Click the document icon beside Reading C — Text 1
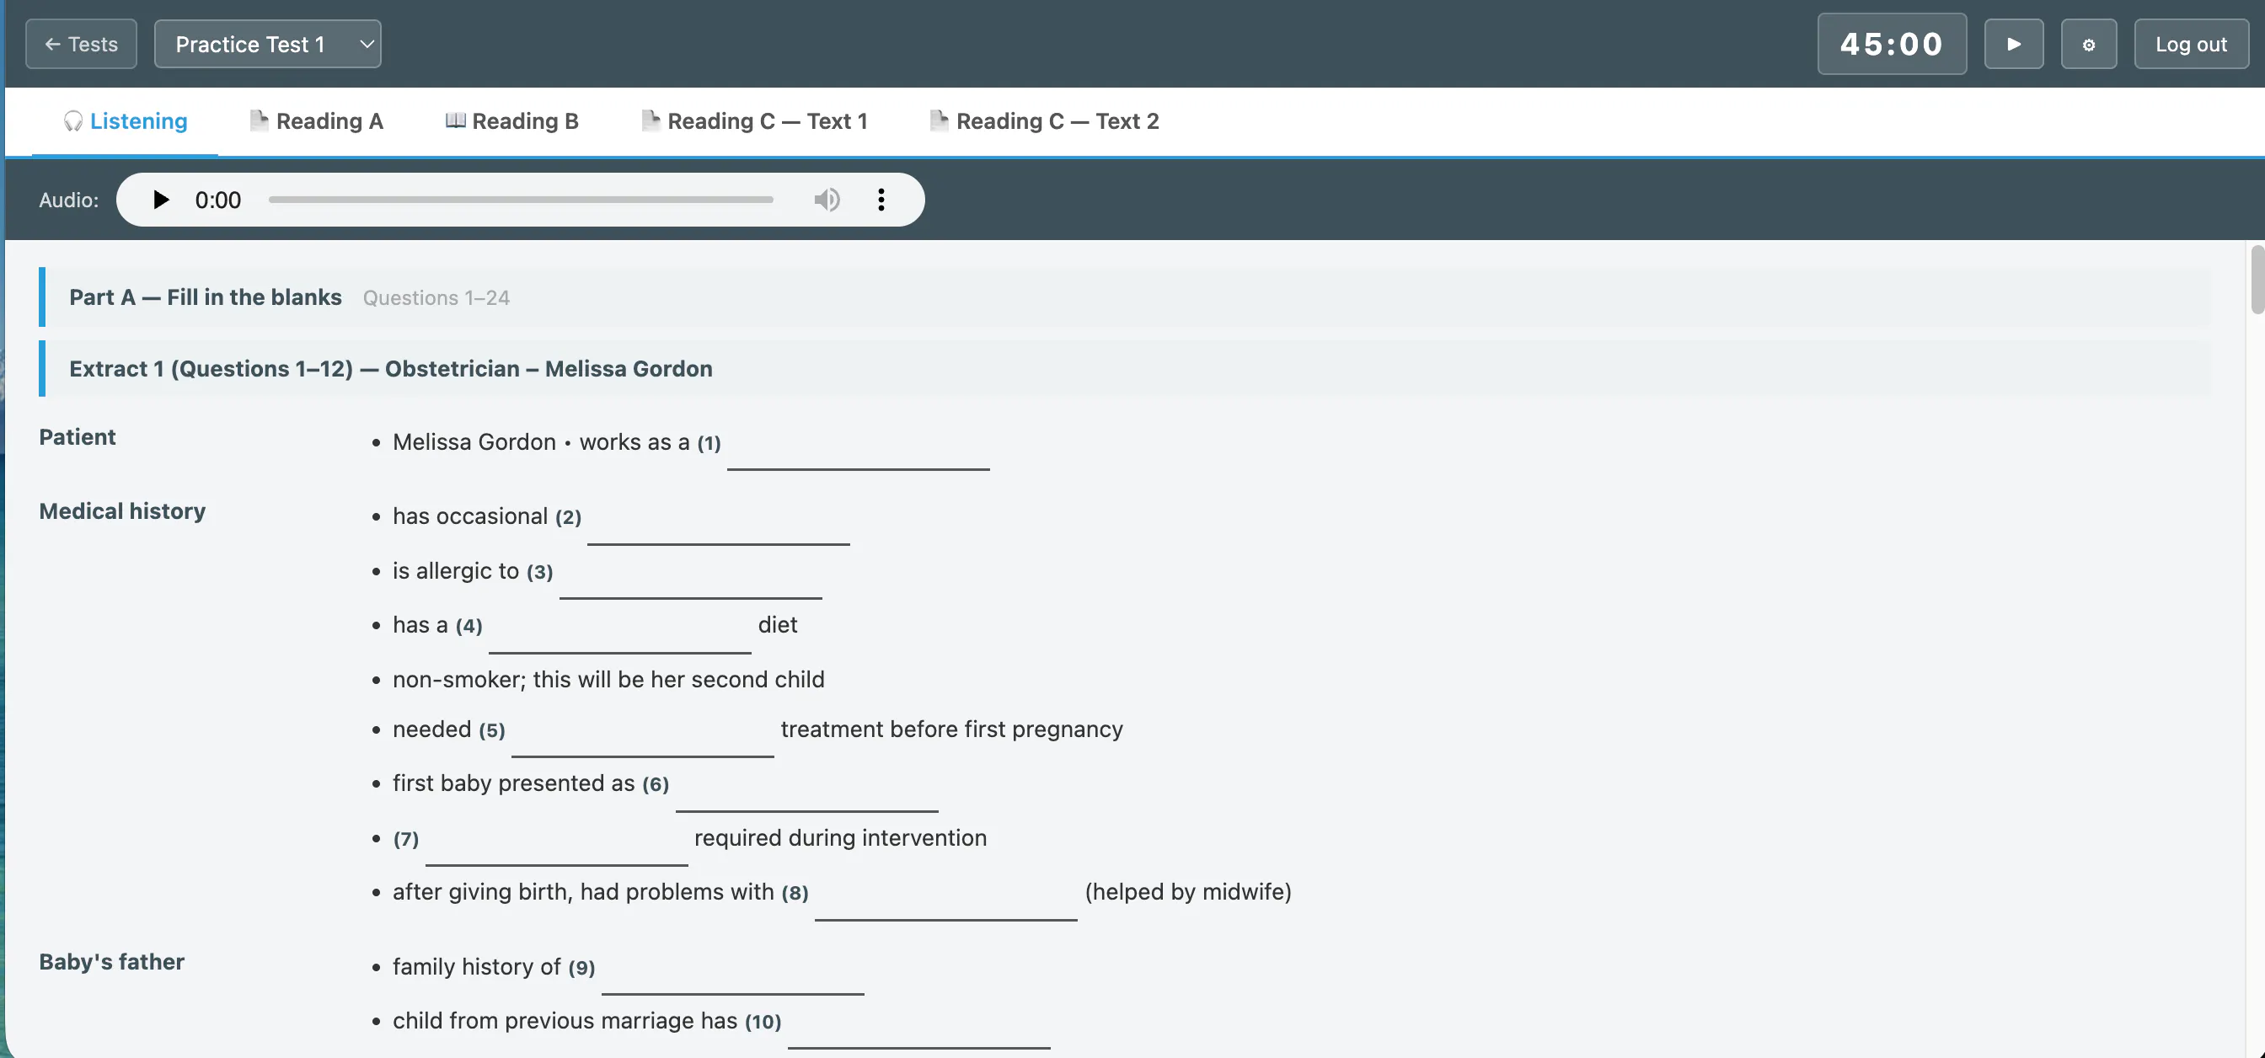This screenshot has height=1058, width=2265. click(650, 121)
